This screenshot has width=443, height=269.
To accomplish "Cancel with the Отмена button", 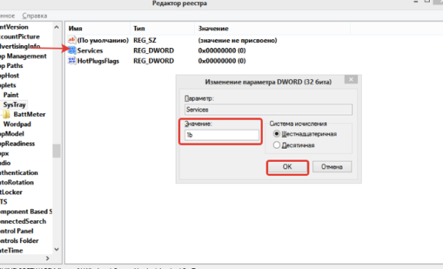I will (x=332, y=167).
